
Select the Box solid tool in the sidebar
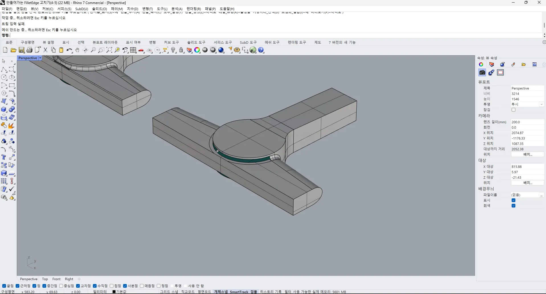tap(4, 109)
